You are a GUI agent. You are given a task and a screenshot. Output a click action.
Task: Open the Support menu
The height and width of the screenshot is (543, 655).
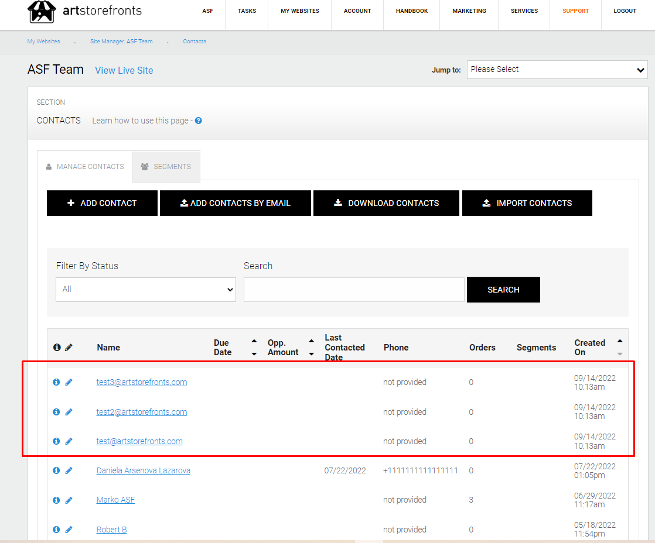(576, 11)
